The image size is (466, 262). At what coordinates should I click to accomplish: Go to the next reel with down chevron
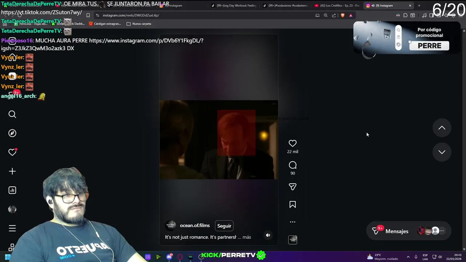point(442,152)
